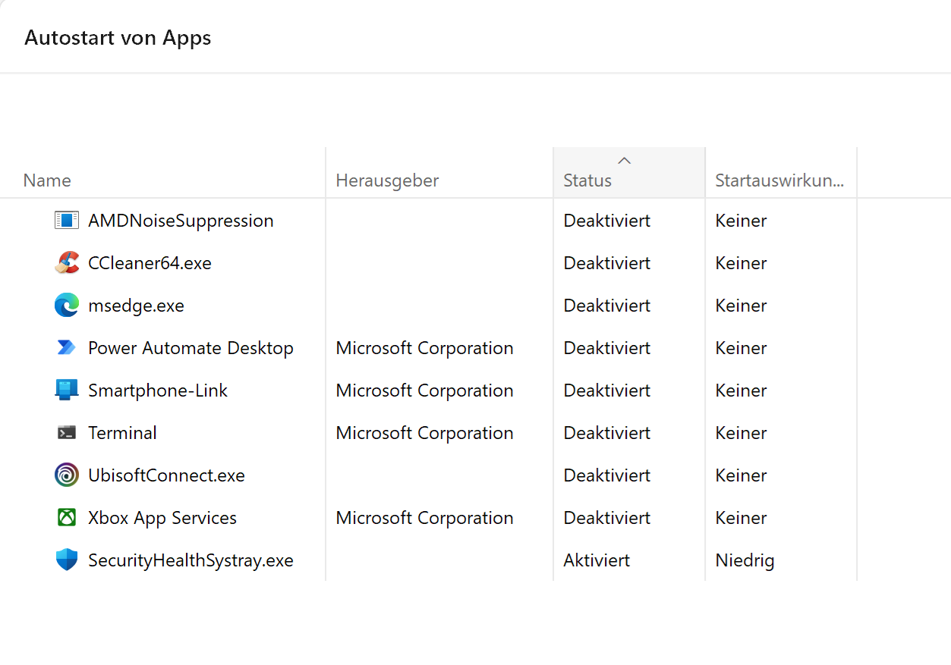Sort by Herausgeber column header
The height and width of the screenshot is (665, 951).
click(387, 180)
